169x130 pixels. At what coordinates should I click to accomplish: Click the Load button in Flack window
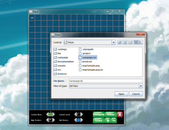pyautogui.click(x=99, y=120)
